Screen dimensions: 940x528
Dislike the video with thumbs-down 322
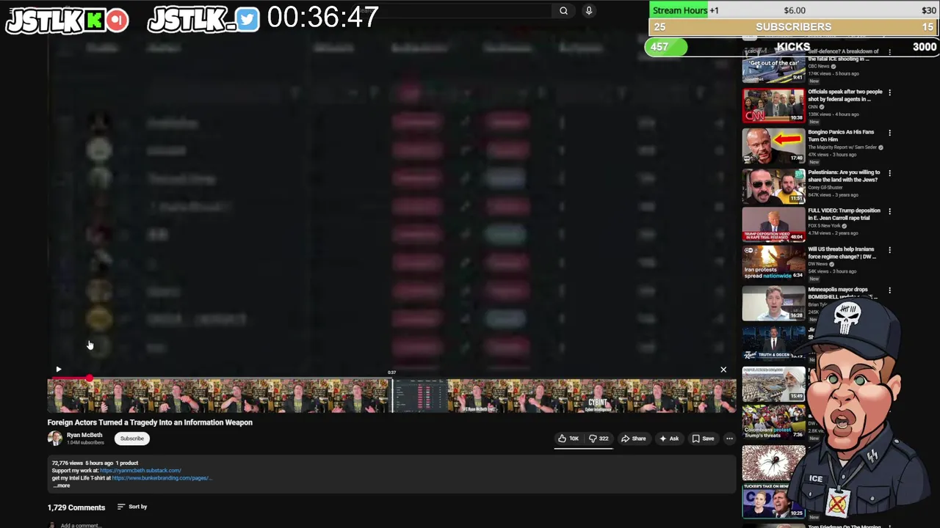click(x=599, y=439)
